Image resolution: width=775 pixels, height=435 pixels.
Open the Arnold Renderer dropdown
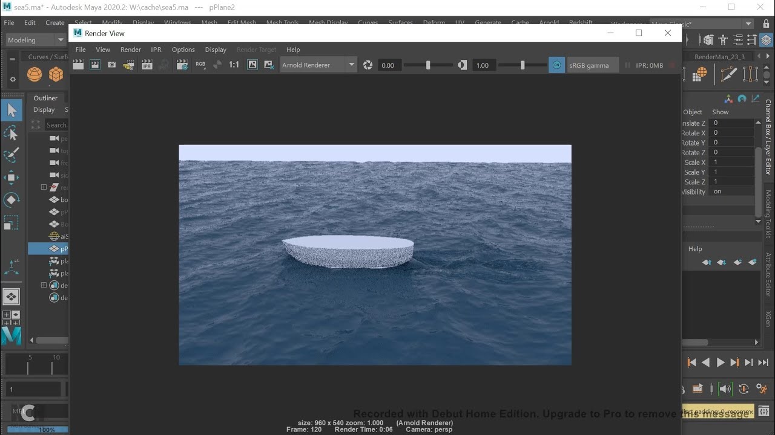318,65
